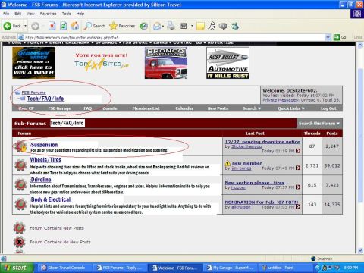
Task: Open New Posts in forum navbar
Action: [218, 108]
